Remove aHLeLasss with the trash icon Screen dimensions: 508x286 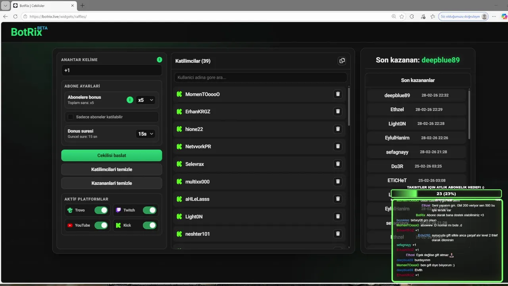(338, 199)
